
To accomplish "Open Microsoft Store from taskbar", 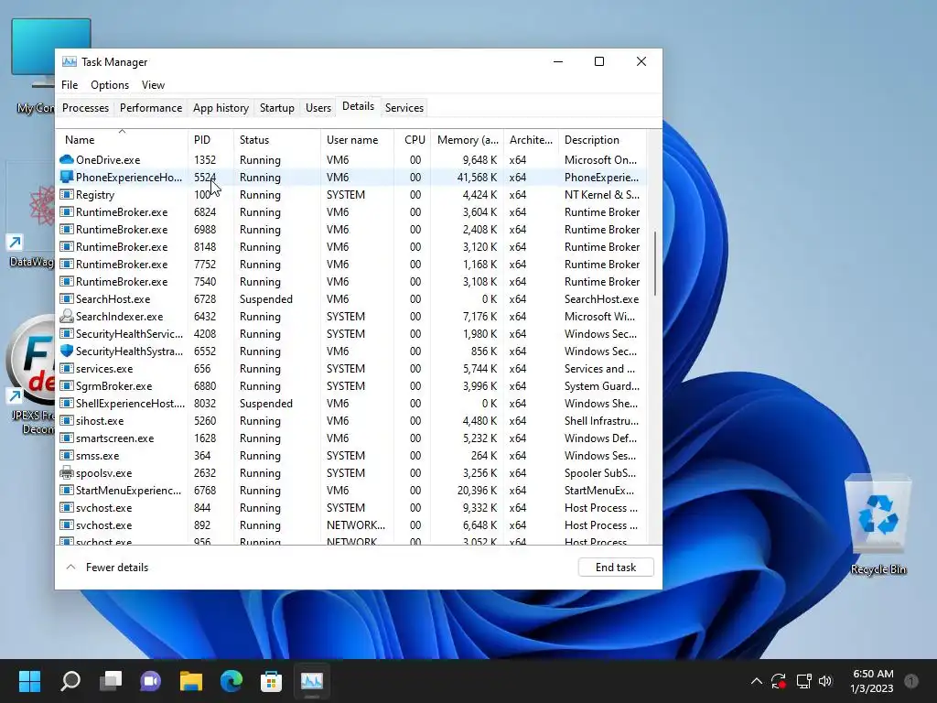I will (271, 681).
